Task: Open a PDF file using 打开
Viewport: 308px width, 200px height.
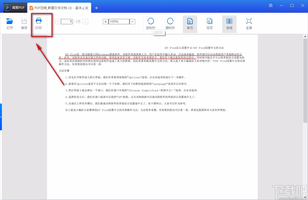Action: [x=10, y=23]
